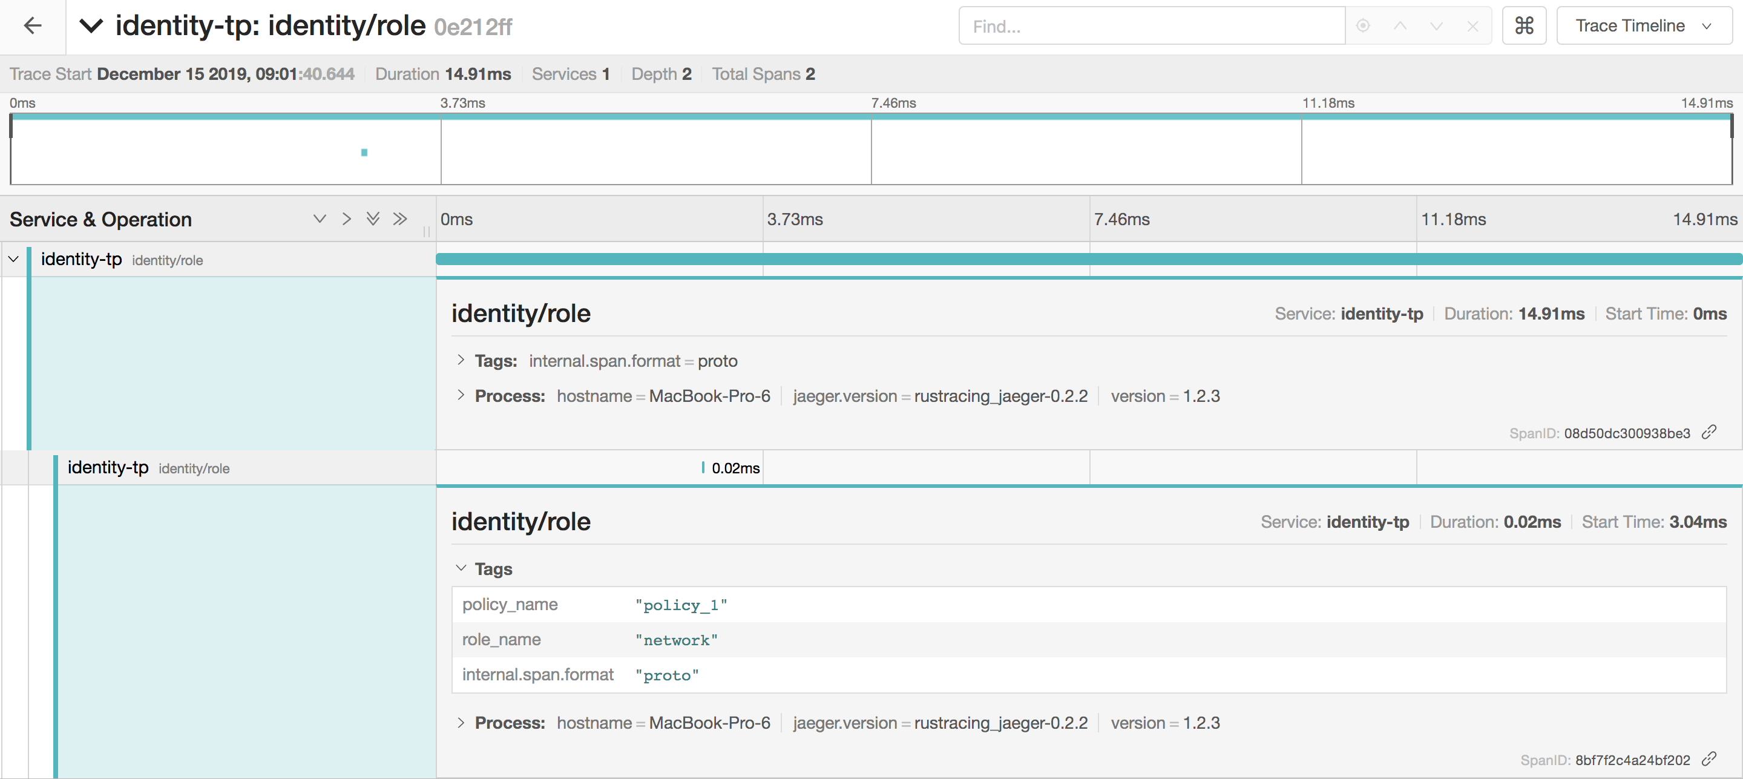Collapse trace header chevron beside title
Viewport: 1743px width, 779px height.
tap(91, 25)
